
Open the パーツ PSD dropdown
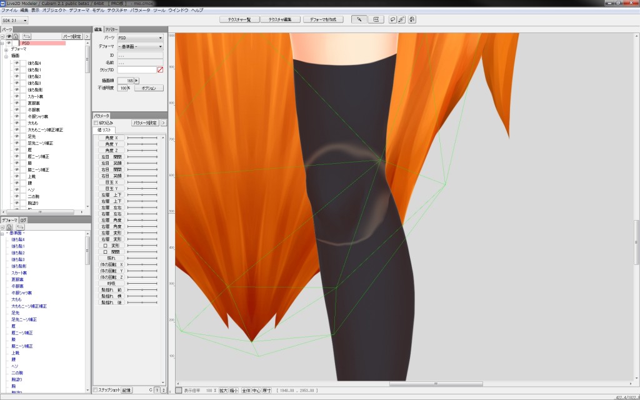(x=140, y=38)
